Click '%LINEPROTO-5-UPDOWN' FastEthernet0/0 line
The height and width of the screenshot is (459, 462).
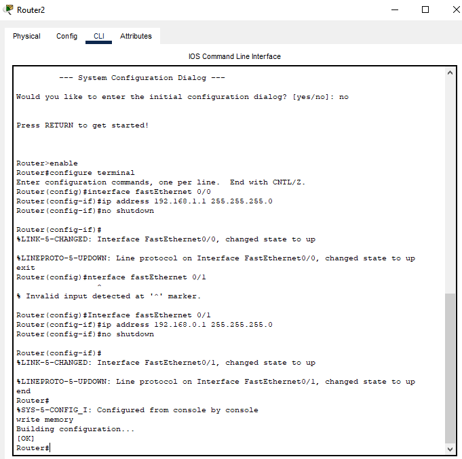(x=216, y=258)
